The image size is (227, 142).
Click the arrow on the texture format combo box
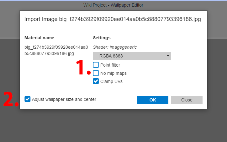point(168,56)
